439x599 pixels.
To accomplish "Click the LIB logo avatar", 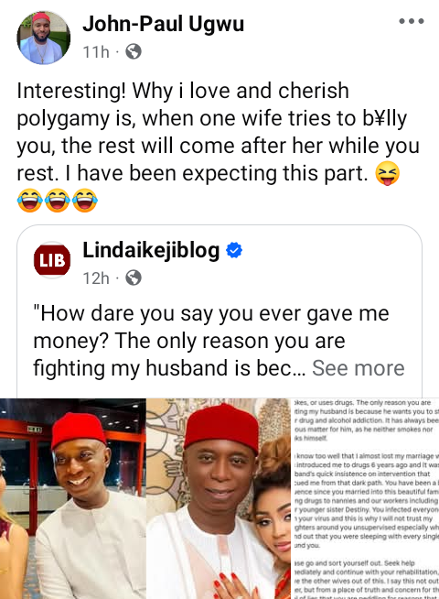I will tap(52, 260).
